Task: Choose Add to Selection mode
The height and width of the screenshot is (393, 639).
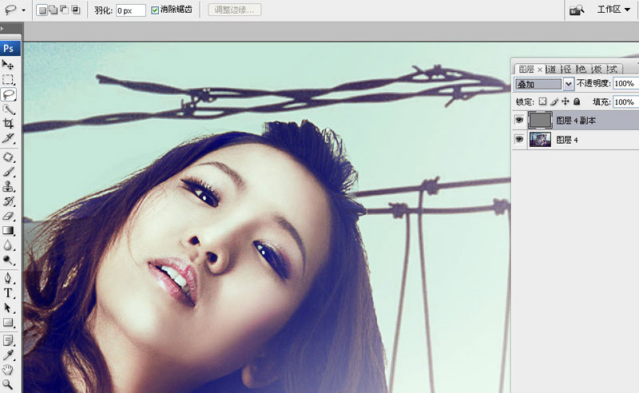Action: [x=54, y=10]
